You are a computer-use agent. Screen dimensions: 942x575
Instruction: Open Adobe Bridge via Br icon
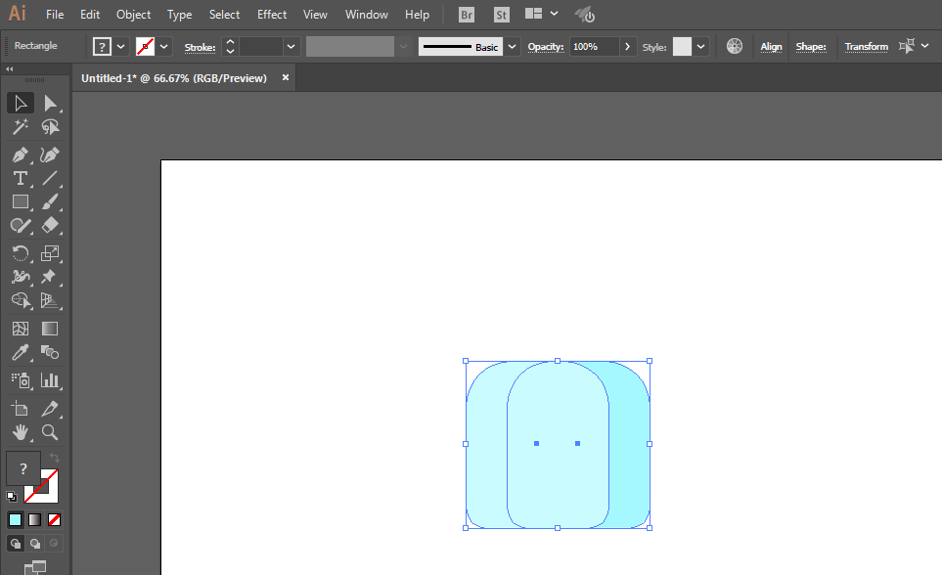(x=467, y=15)
